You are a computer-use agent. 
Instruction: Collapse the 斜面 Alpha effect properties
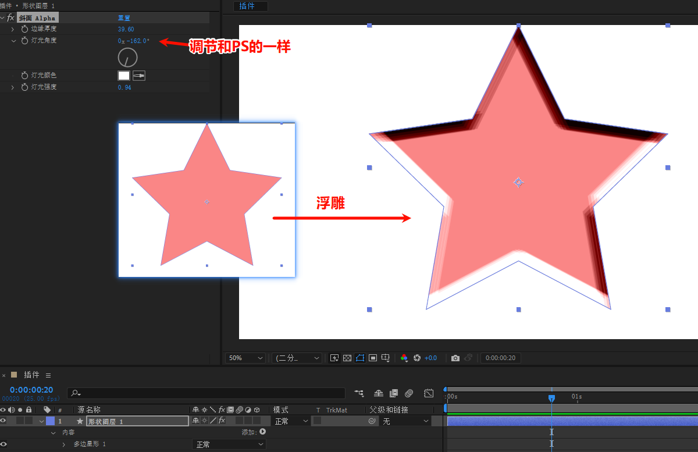click(3, 18)
